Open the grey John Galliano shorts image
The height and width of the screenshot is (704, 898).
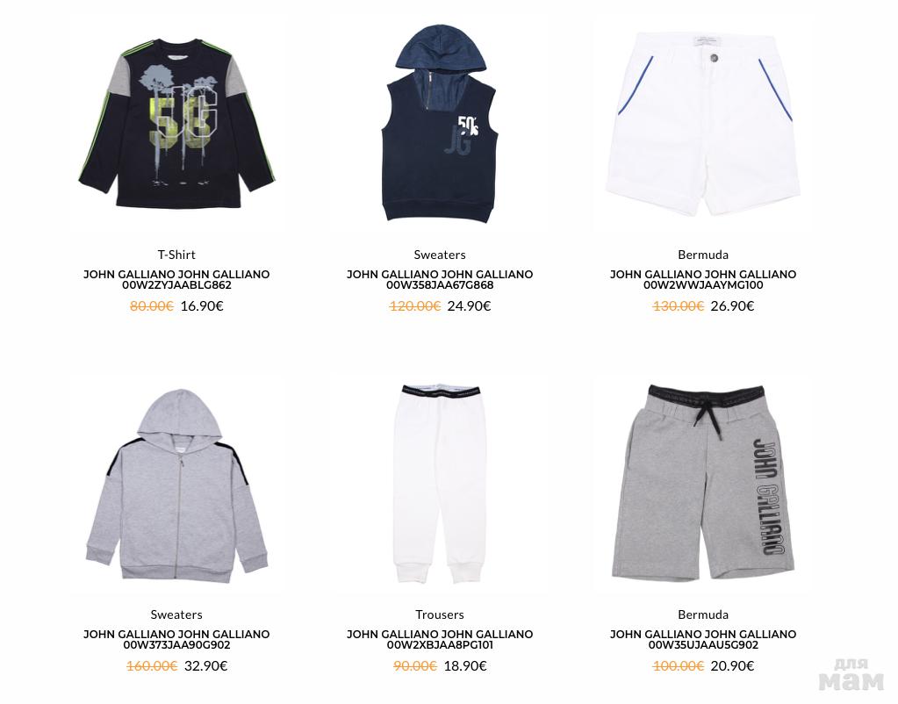(703, 482)
